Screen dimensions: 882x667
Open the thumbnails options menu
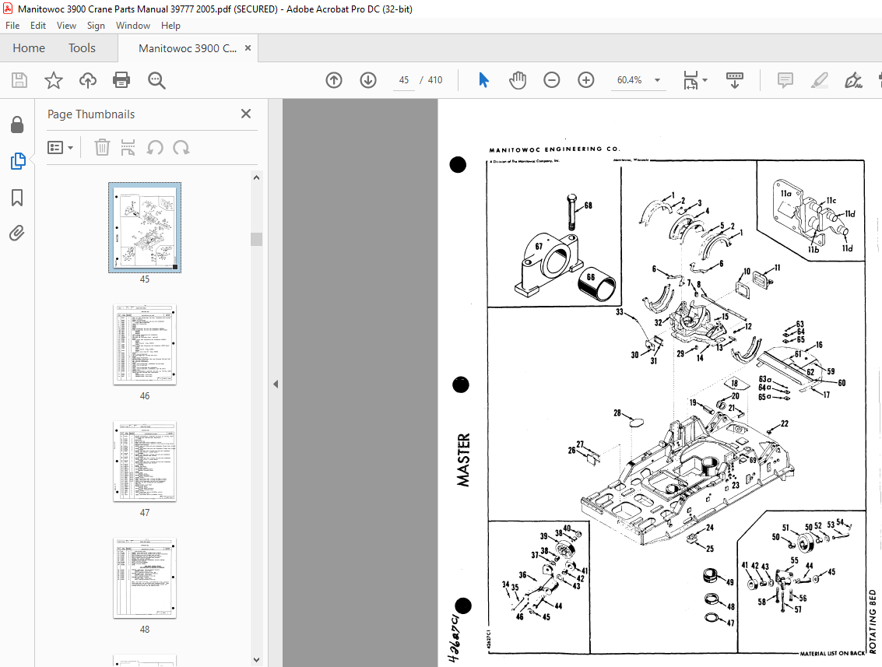click(60, 148)
